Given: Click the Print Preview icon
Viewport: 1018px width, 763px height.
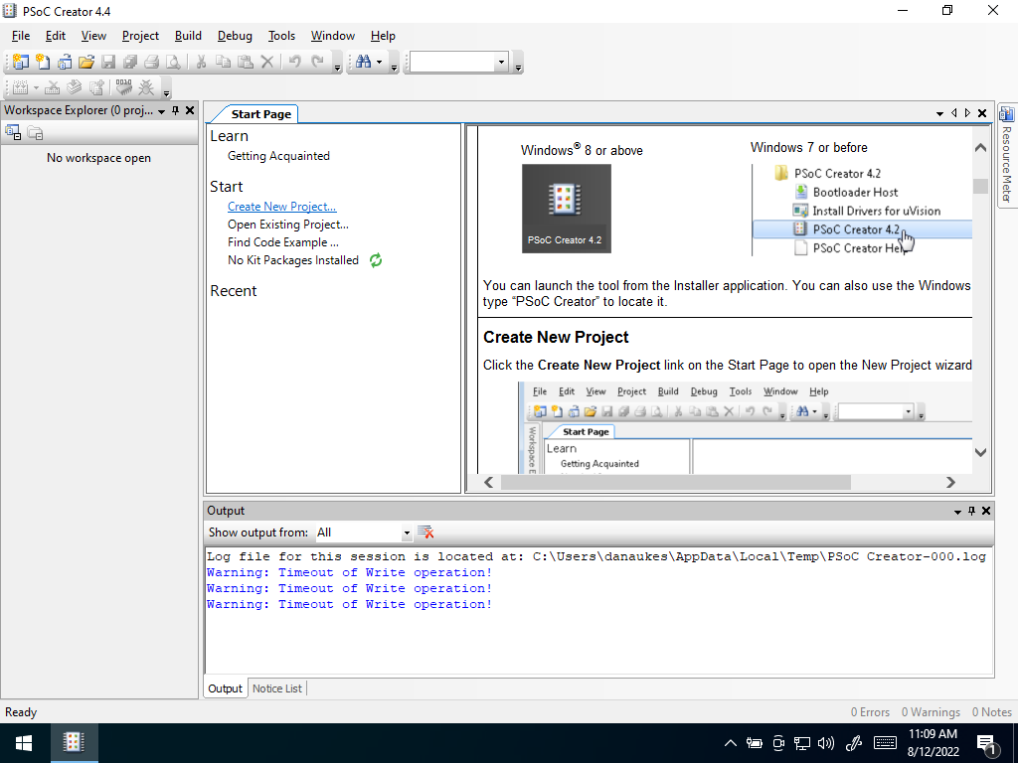Looking at the screenshot, I should tap(173, 62).
